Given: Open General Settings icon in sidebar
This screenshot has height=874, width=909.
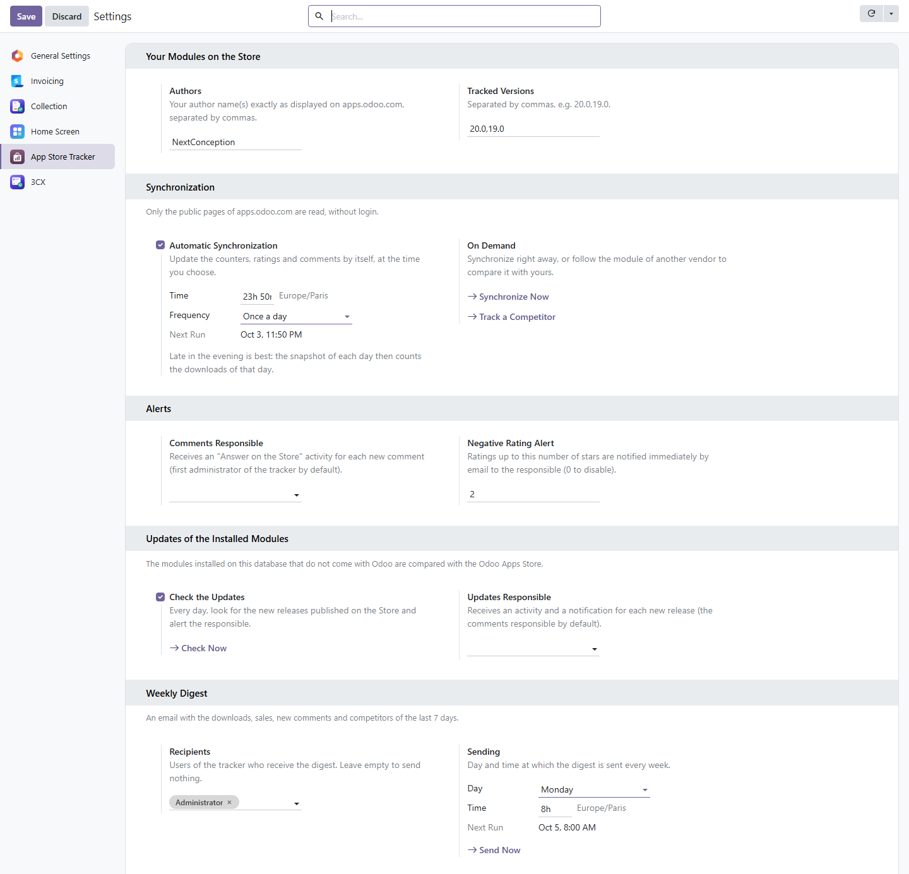Looking at the screenshot, I should click(18, 56).
